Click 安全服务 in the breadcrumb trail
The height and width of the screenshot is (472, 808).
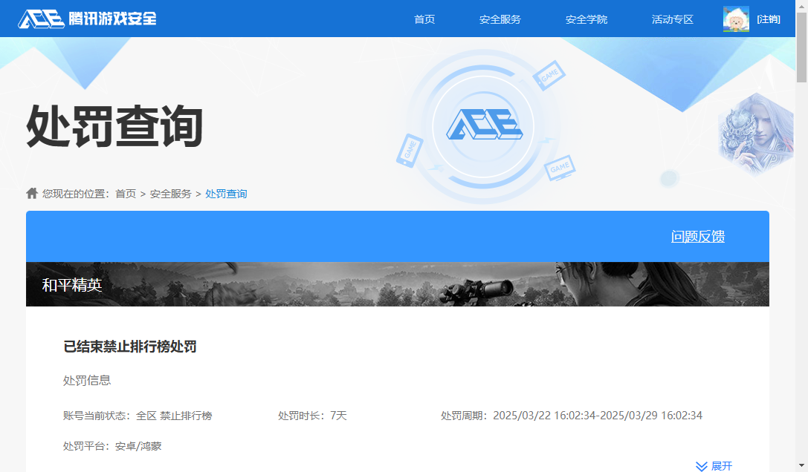point(170,193)
